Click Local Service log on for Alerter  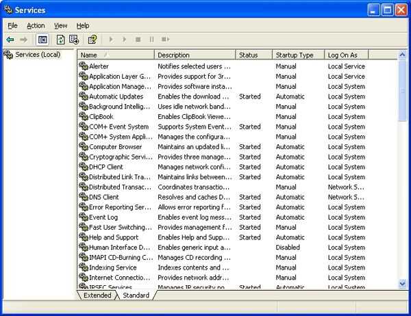click(x=346, y=66)
